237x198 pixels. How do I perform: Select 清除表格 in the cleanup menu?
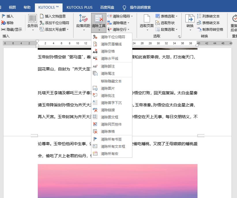(108, 131)
